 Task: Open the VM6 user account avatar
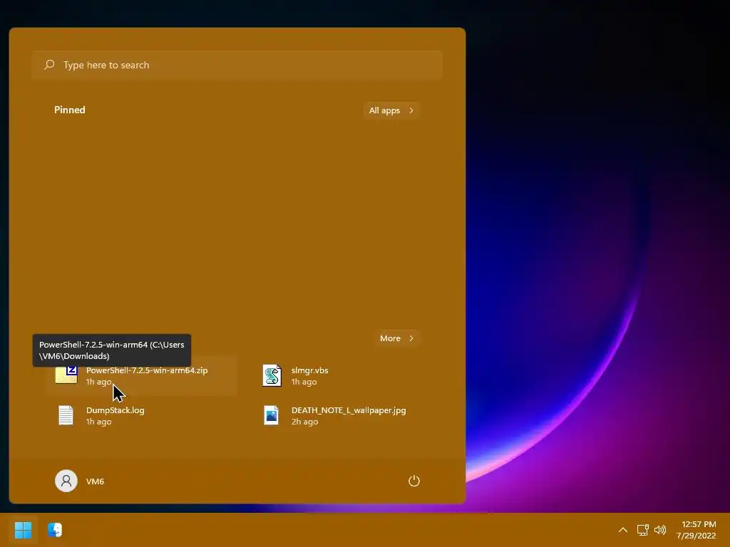(x=66, y=481)
